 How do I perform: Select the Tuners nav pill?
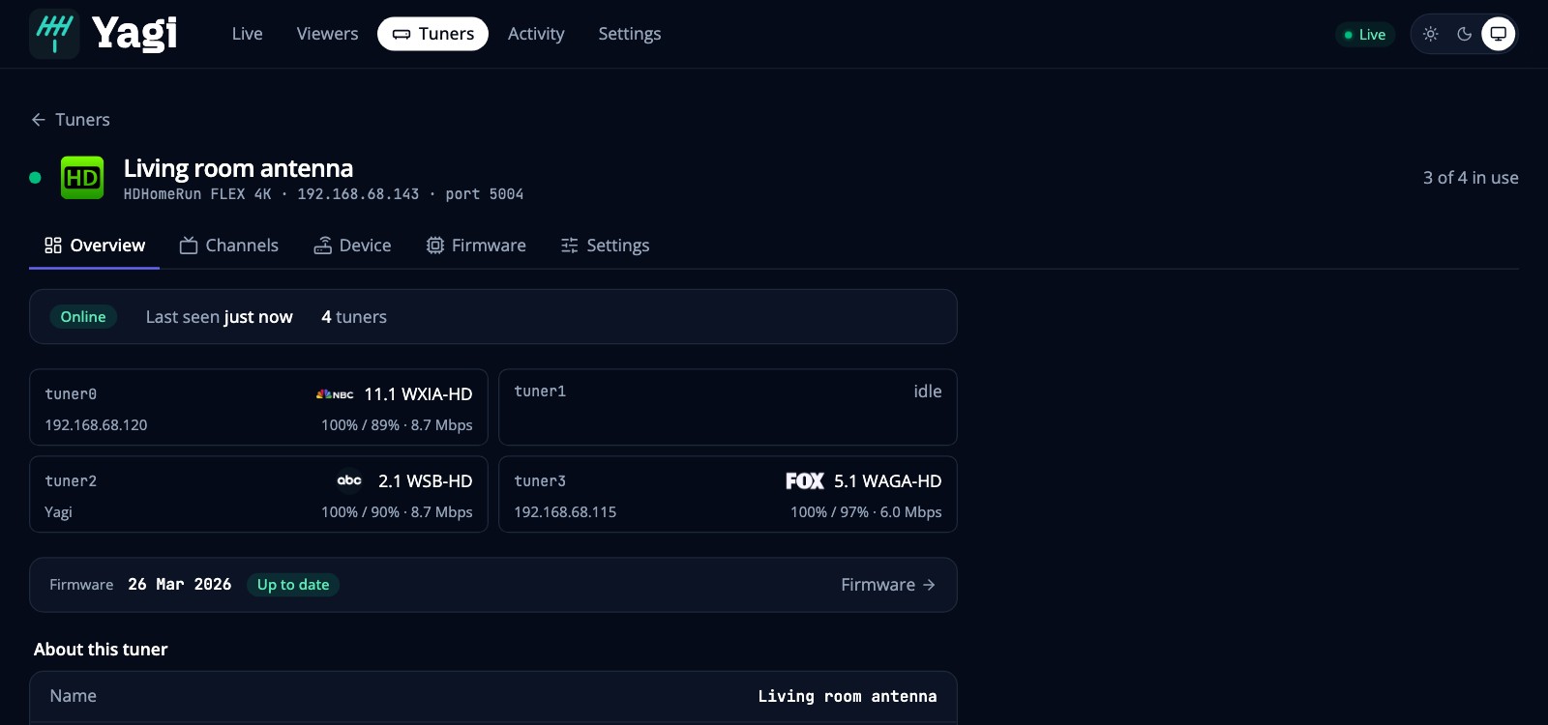(432, 34)
